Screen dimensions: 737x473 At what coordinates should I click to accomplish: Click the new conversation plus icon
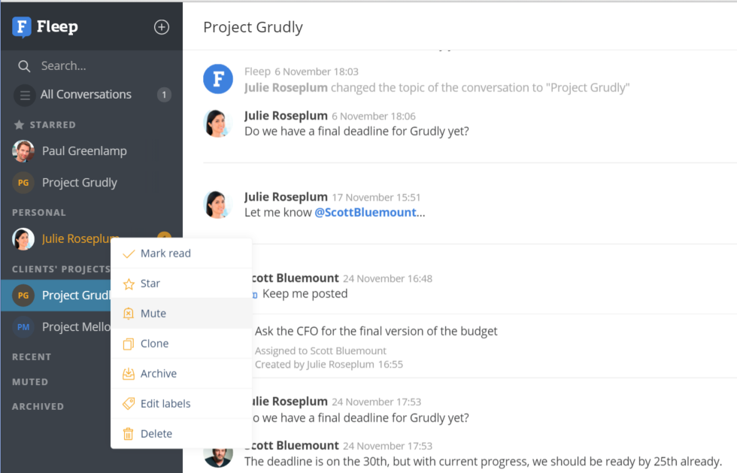tap(162, 27)
